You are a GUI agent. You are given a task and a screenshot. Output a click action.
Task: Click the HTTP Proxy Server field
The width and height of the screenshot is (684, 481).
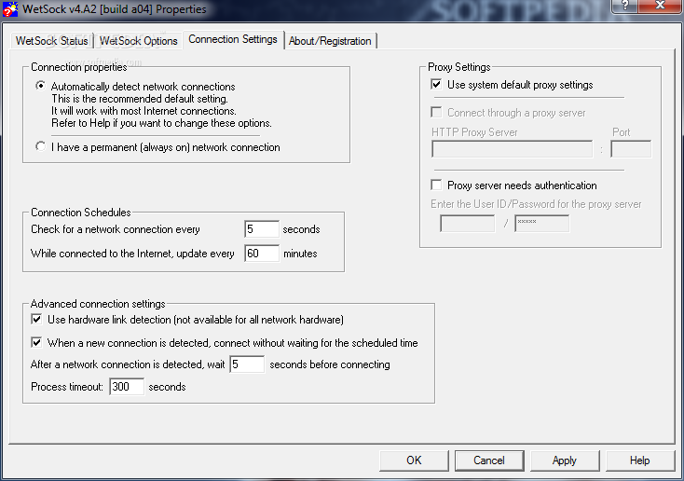pyautogui.click(x=513, y=149)
